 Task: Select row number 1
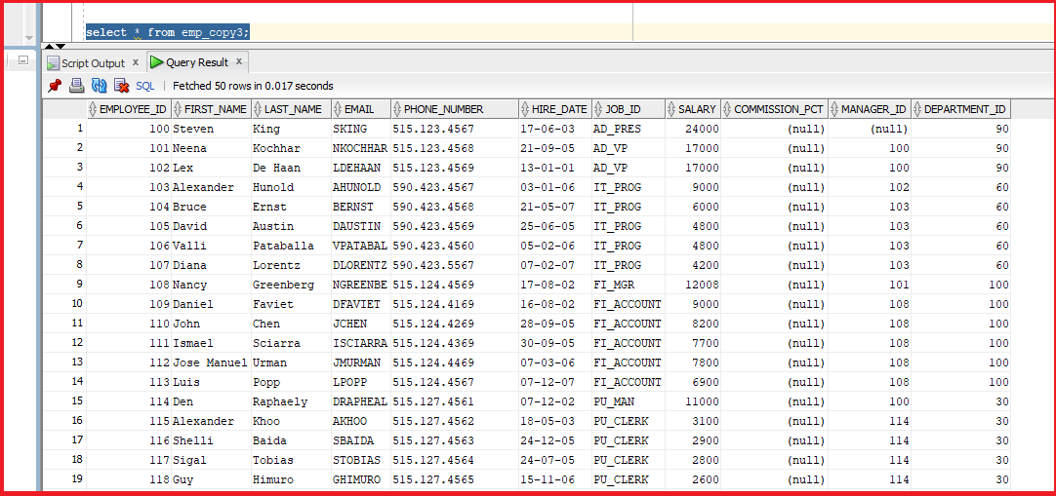(64, 129)
